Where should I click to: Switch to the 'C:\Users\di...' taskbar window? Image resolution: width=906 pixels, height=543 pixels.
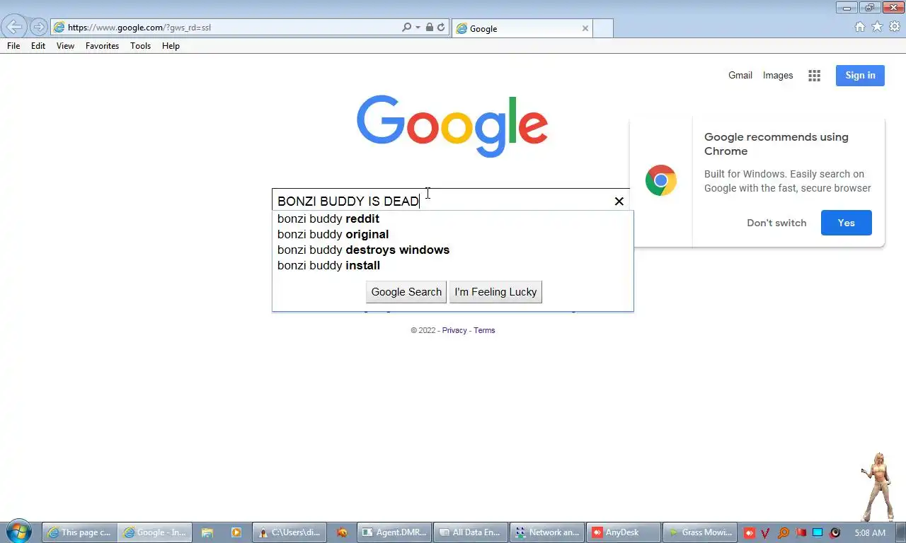point(289,532)
